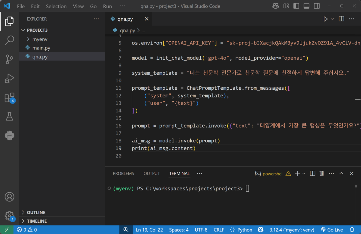This screenshot has width=361, height=234.
Task: Open the Manage gear icon
Action: click(9, 216)
